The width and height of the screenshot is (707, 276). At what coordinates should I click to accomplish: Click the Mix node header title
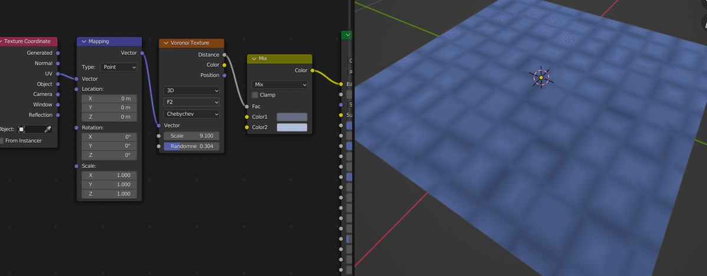tap(263, 59)
